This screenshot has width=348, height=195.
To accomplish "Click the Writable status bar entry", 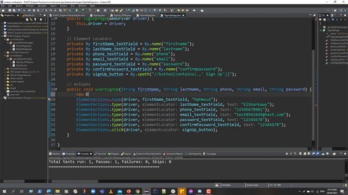I will 226,185.
